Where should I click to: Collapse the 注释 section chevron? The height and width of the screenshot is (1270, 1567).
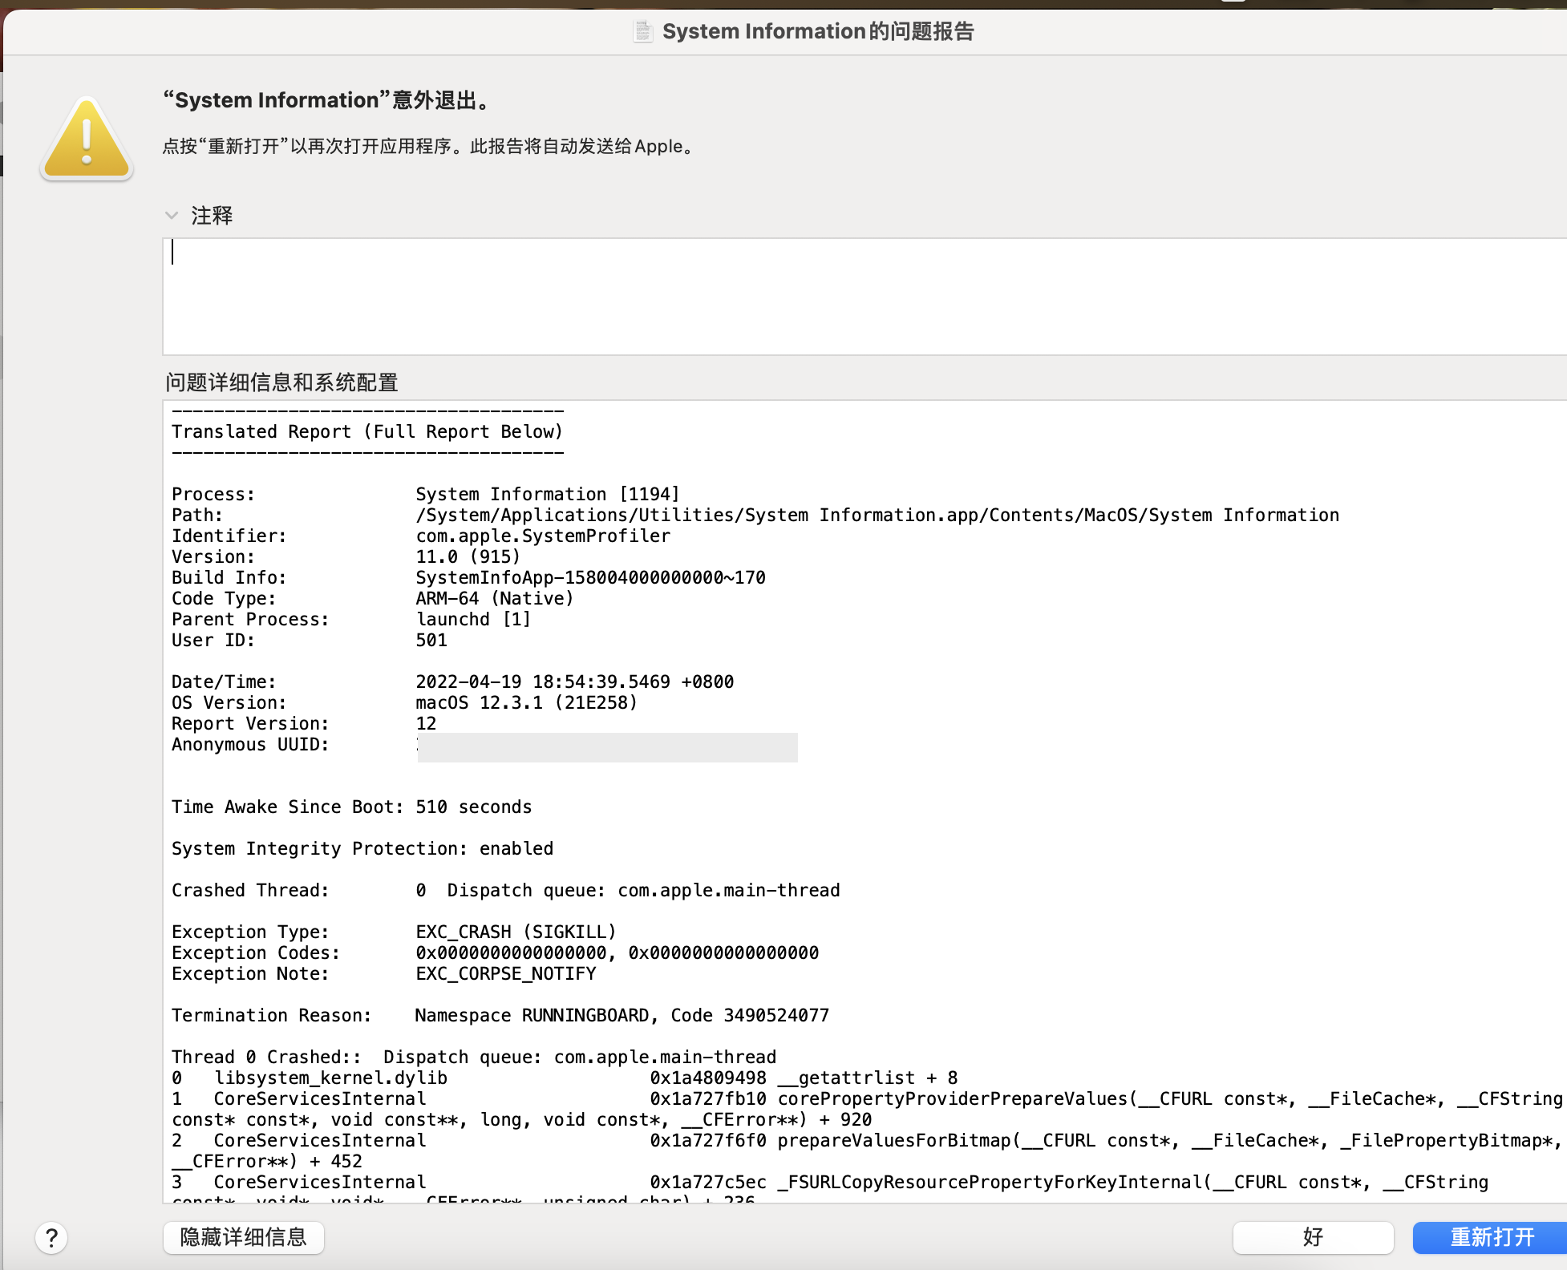(171, 216)
